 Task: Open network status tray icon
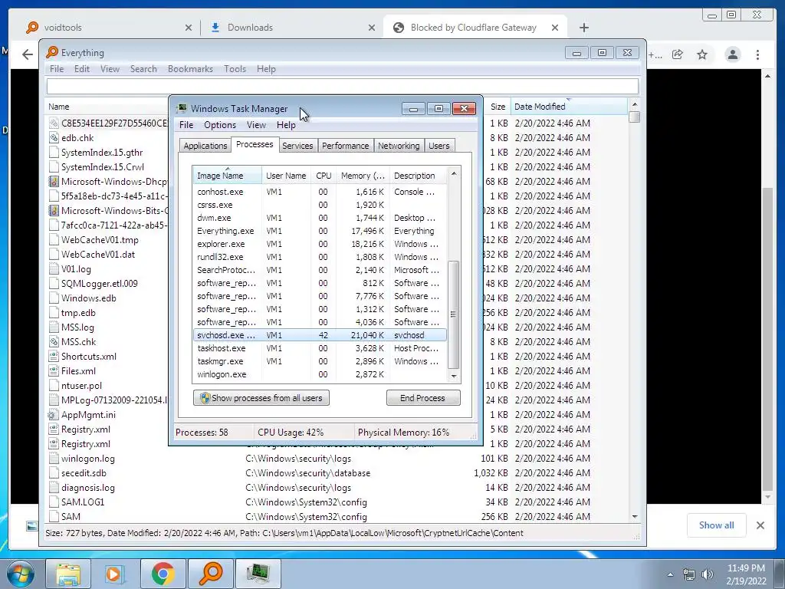689,574
